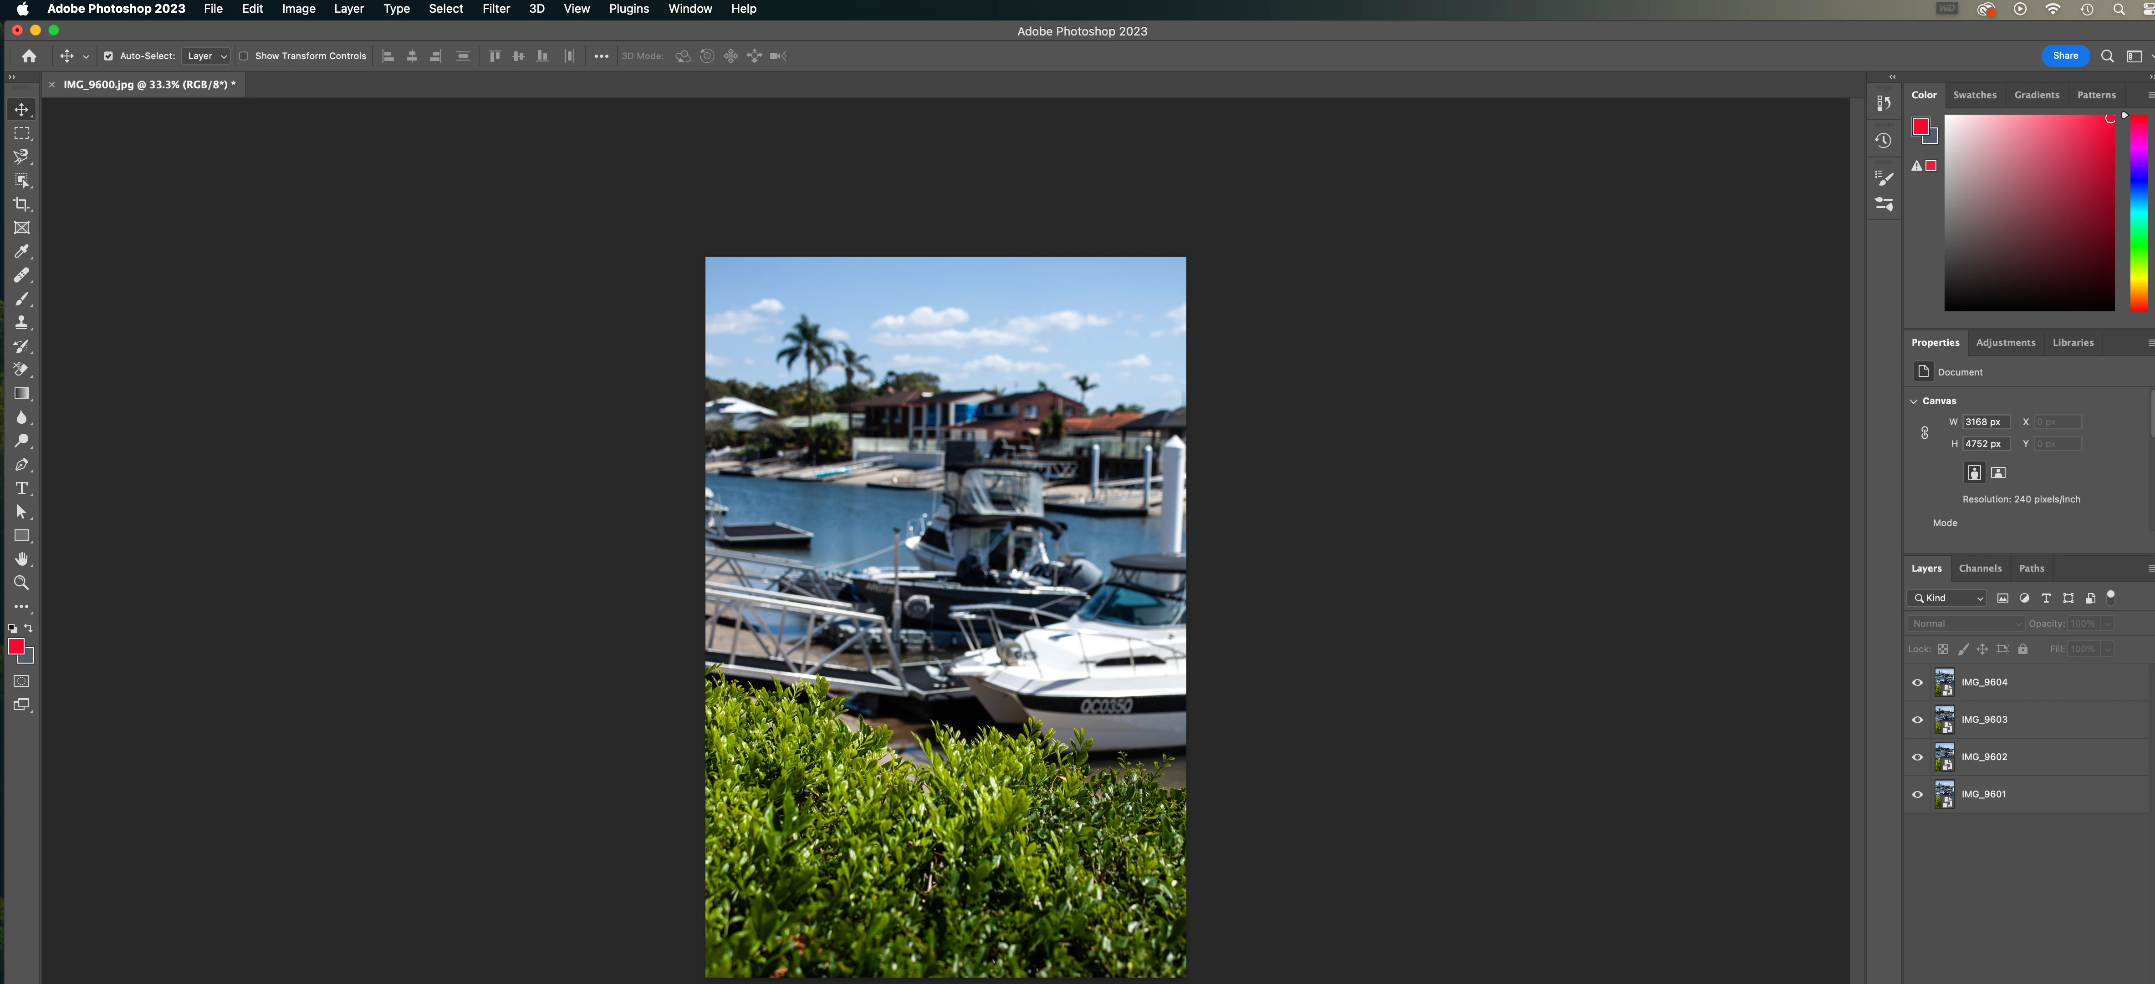Enable Show Transform Controls checkbox
This screenshot has height=984, width=2155.
pyautogui.click(x=244, y=56)
